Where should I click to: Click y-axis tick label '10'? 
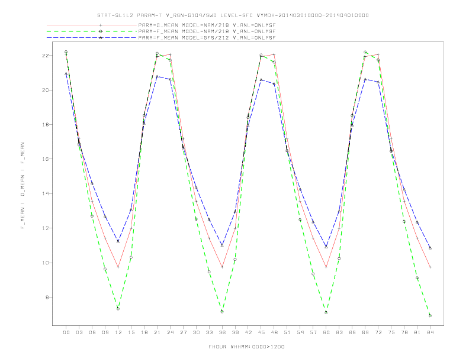pyautogui.click(x=46, y=263)
